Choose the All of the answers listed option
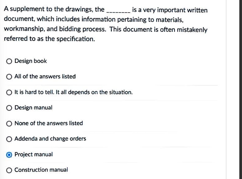This screenshot has width=242, height=179. pyautogui.click(x=9, y=77)
